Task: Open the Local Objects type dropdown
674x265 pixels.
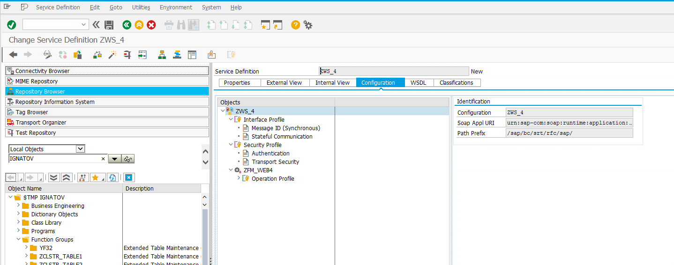Action: (80, 149)
